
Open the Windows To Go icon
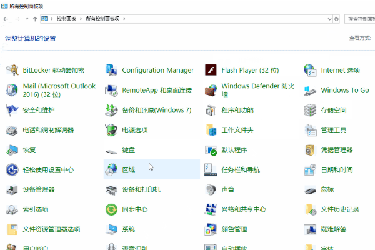coord(310,91)
